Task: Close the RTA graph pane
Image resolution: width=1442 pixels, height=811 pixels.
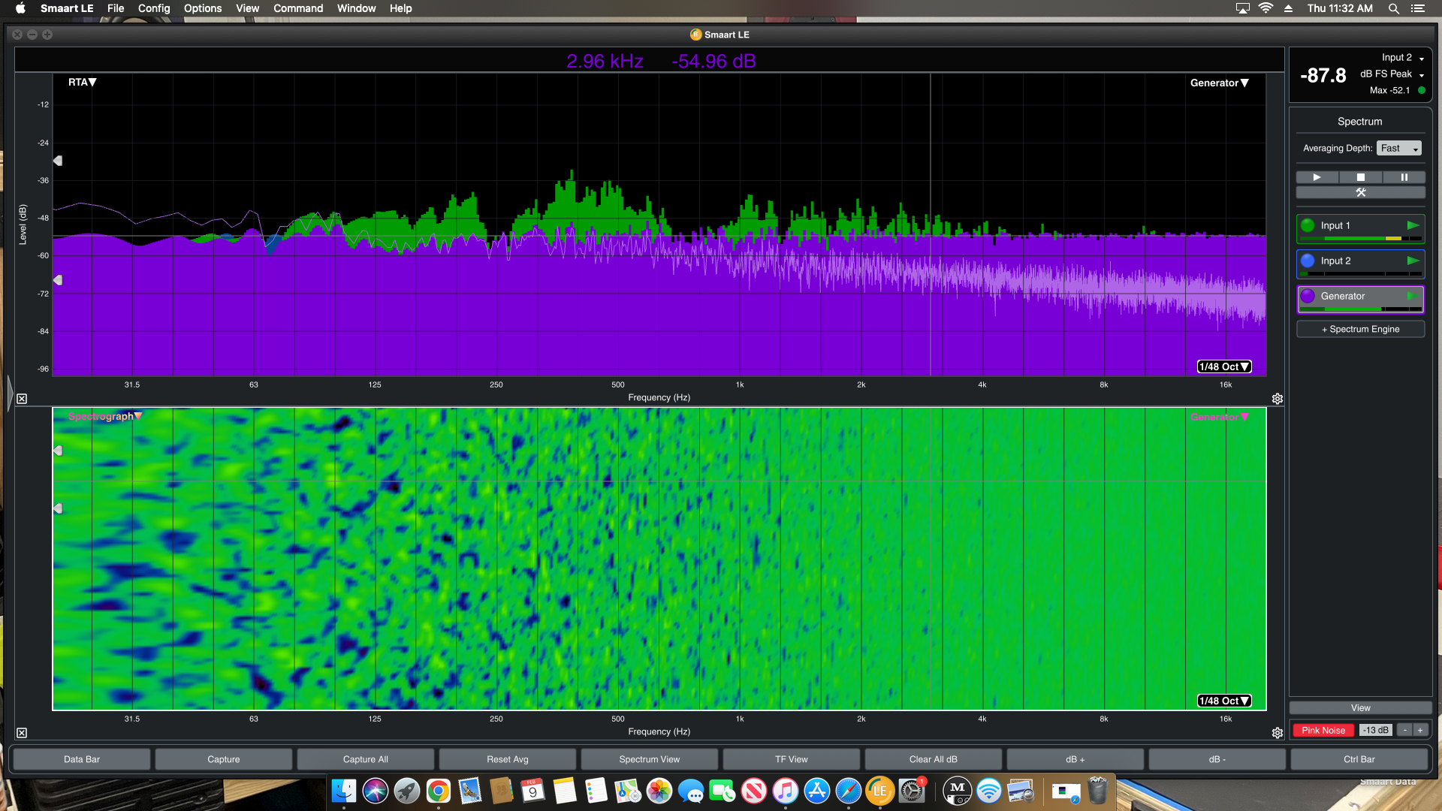Action: coord(22,399)
